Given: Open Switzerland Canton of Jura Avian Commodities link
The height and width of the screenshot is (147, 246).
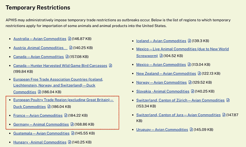Looking at the screenshot, I should click(x=178, y=115).
